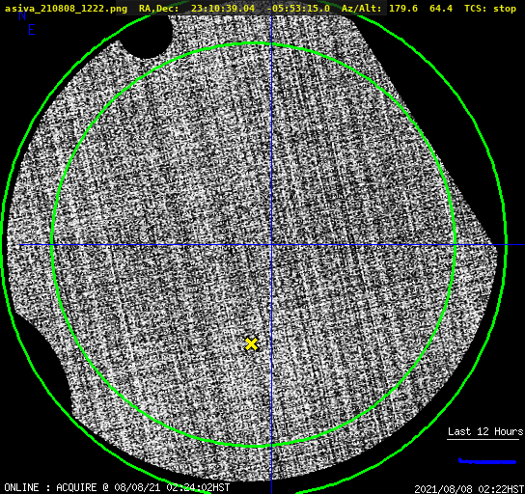Click the RA,Dec coordinate readout
The height and width of the screenshot is (494, 525).
pos(235,8)
